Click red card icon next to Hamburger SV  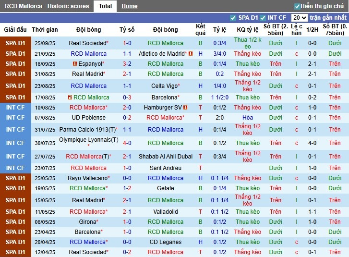[x=186, y=108]
